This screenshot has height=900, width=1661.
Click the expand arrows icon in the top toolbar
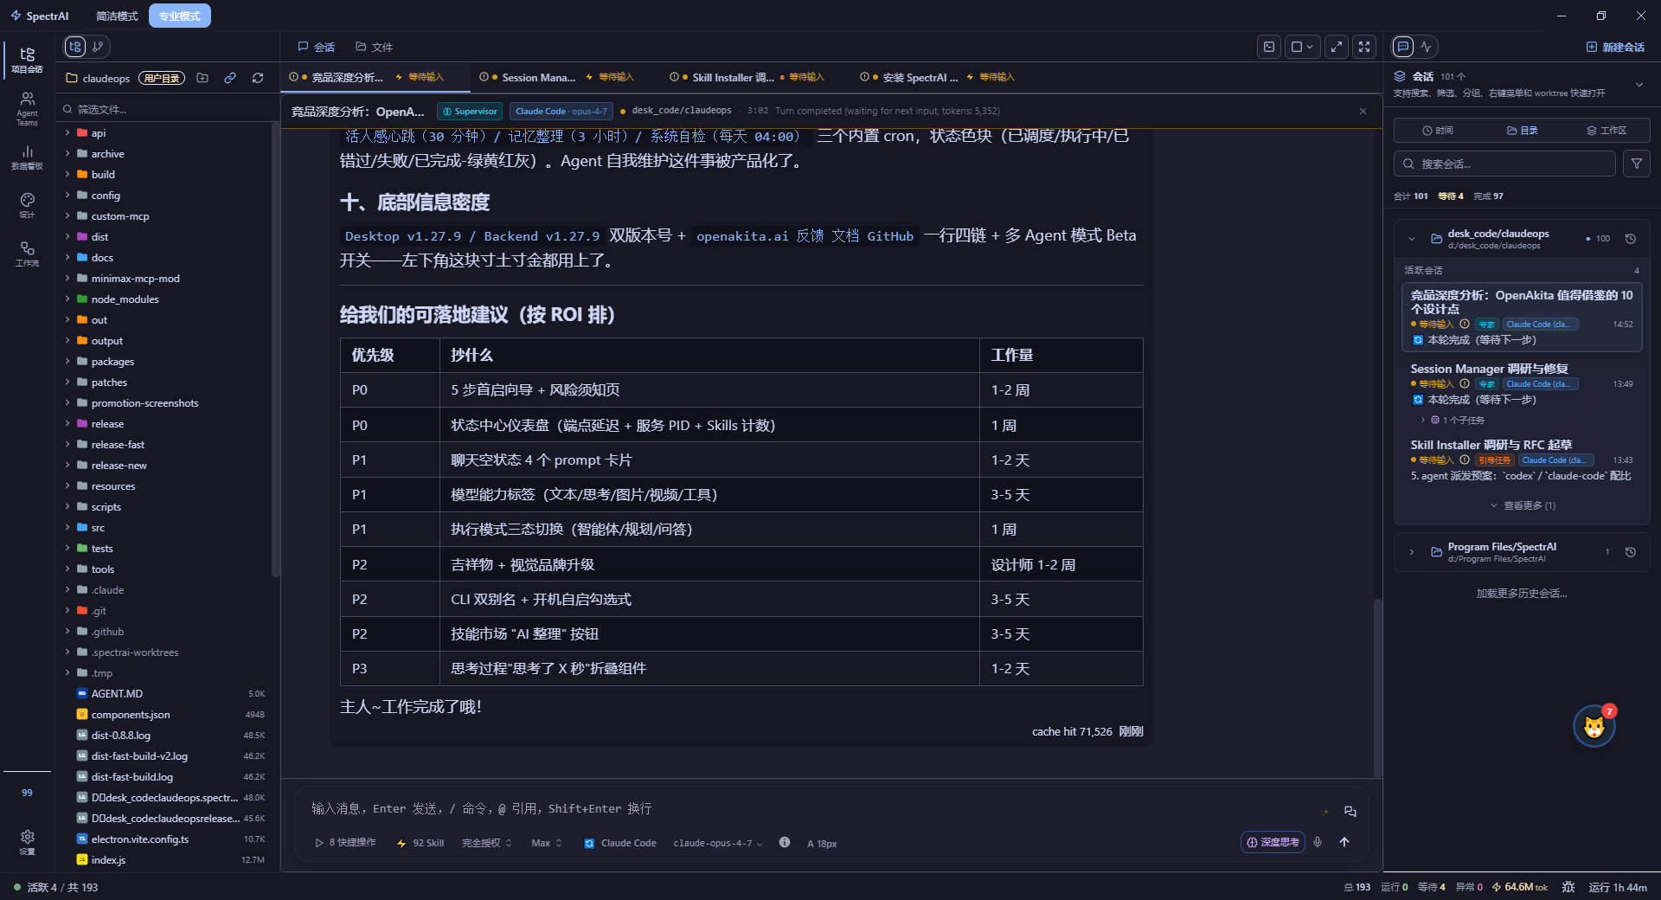(1337, 47)
